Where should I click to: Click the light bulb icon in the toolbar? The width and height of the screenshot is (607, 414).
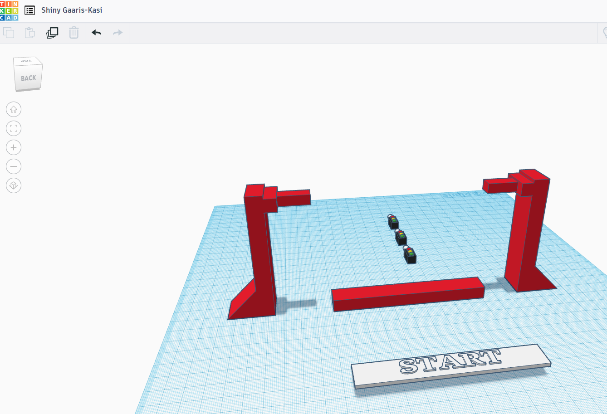pyautogui.click(x=604, y=33)
